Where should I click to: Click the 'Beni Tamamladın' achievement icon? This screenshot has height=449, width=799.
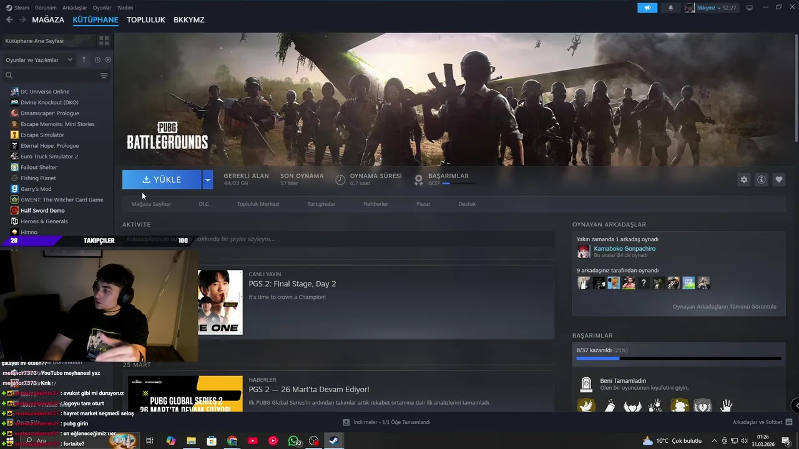pyautogui.click(x=586, y=384)
